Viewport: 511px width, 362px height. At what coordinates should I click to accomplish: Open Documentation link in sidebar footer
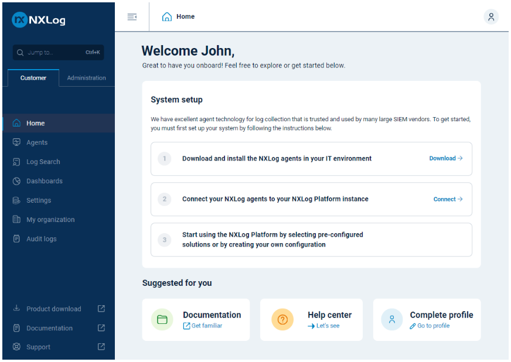point(59,328)
